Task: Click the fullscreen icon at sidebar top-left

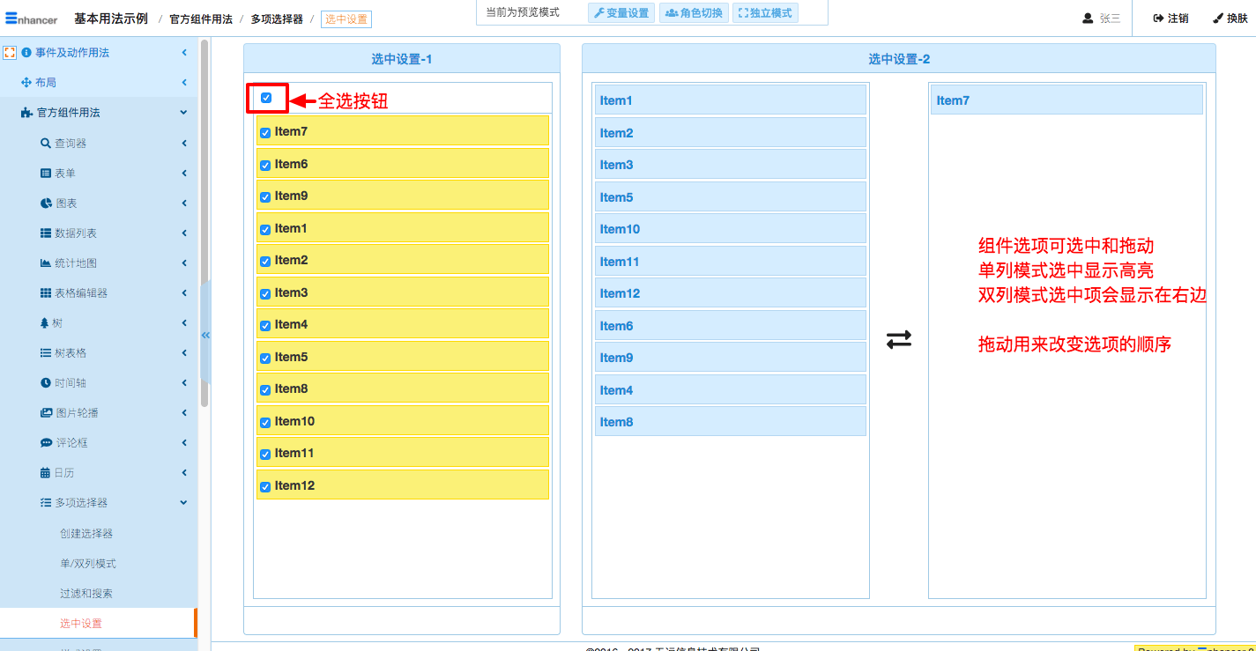Action: click(x=10, y=53)
